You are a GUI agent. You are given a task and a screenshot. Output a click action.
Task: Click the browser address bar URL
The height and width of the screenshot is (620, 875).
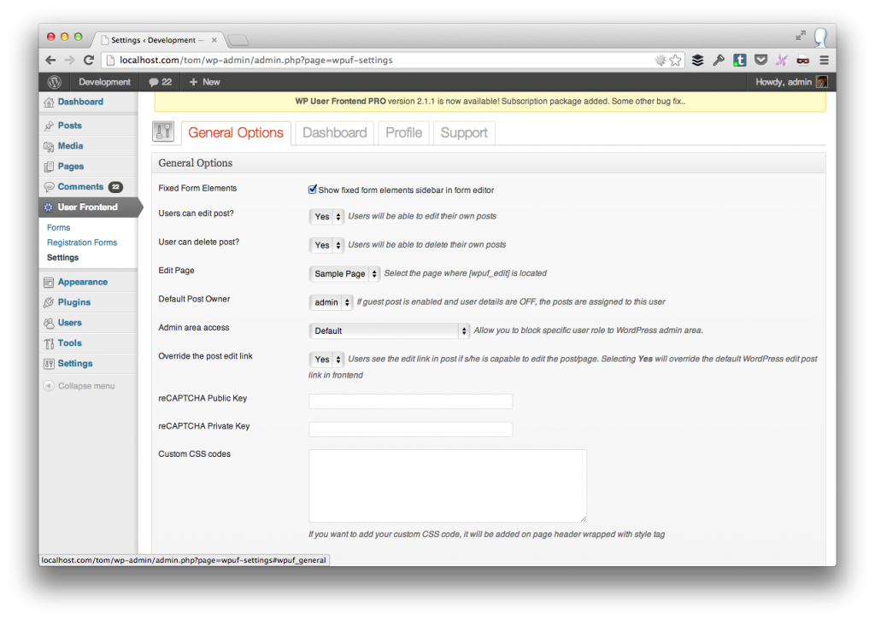click(x=256, y=61)
